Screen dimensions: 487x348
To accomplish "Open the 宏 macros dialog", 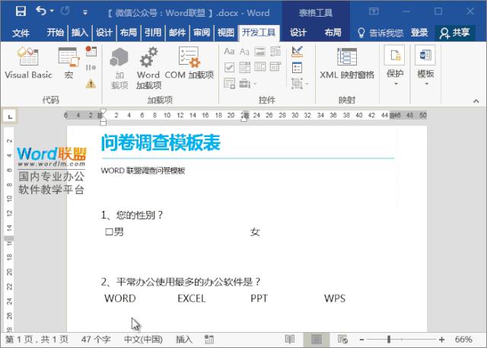I will coord(69,63).
